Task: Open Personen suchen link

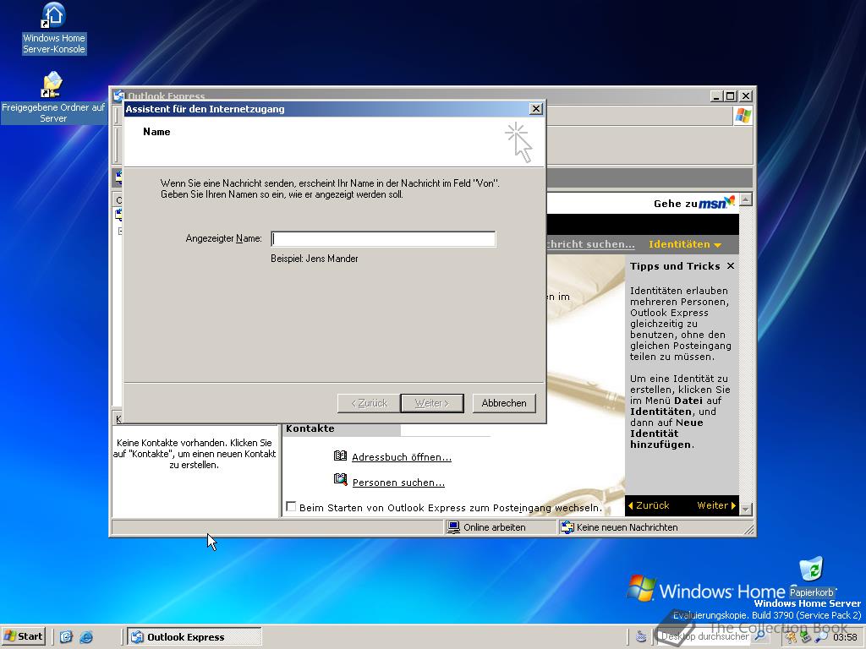Action: pos(398,483)
